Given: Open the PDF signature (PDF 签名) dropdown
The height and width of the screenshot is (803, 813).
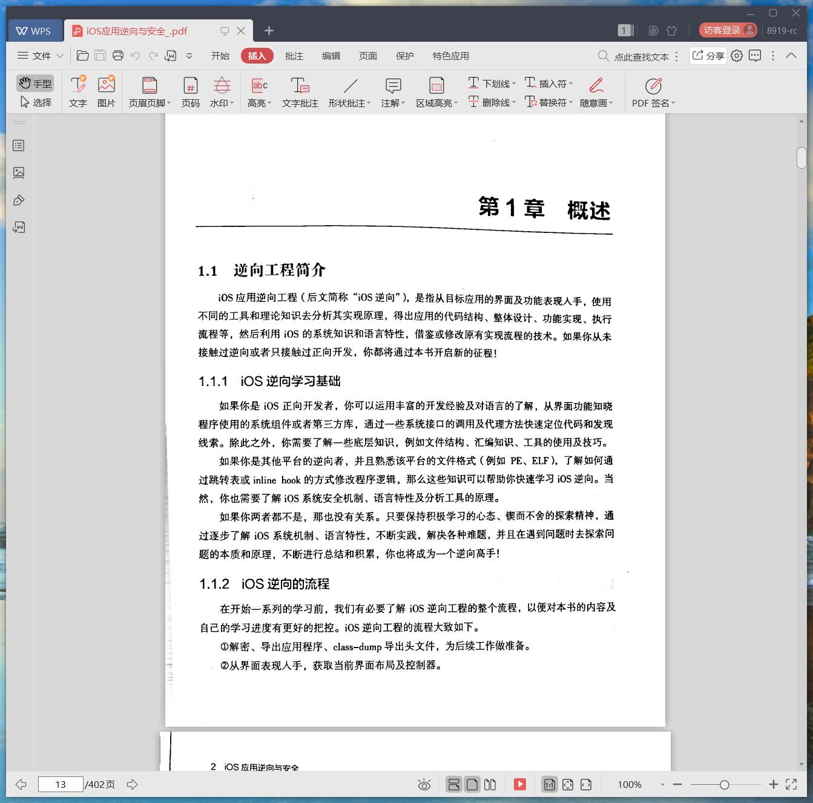Looking at the screenshot, I should [653, 92].
